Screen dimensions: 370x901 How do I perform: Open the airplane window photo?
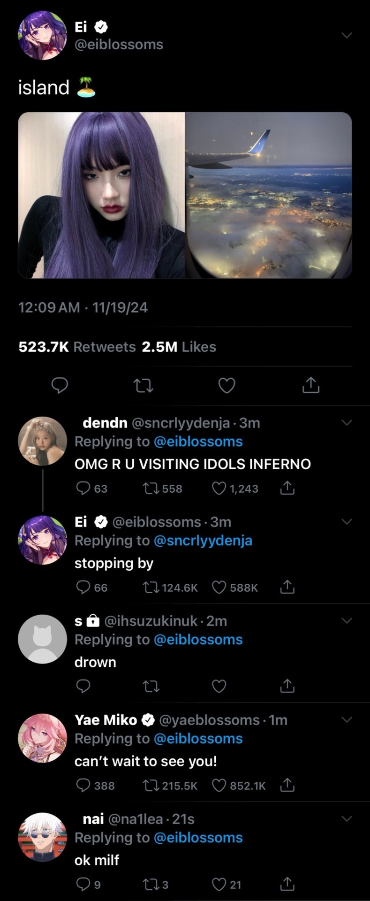269,195
